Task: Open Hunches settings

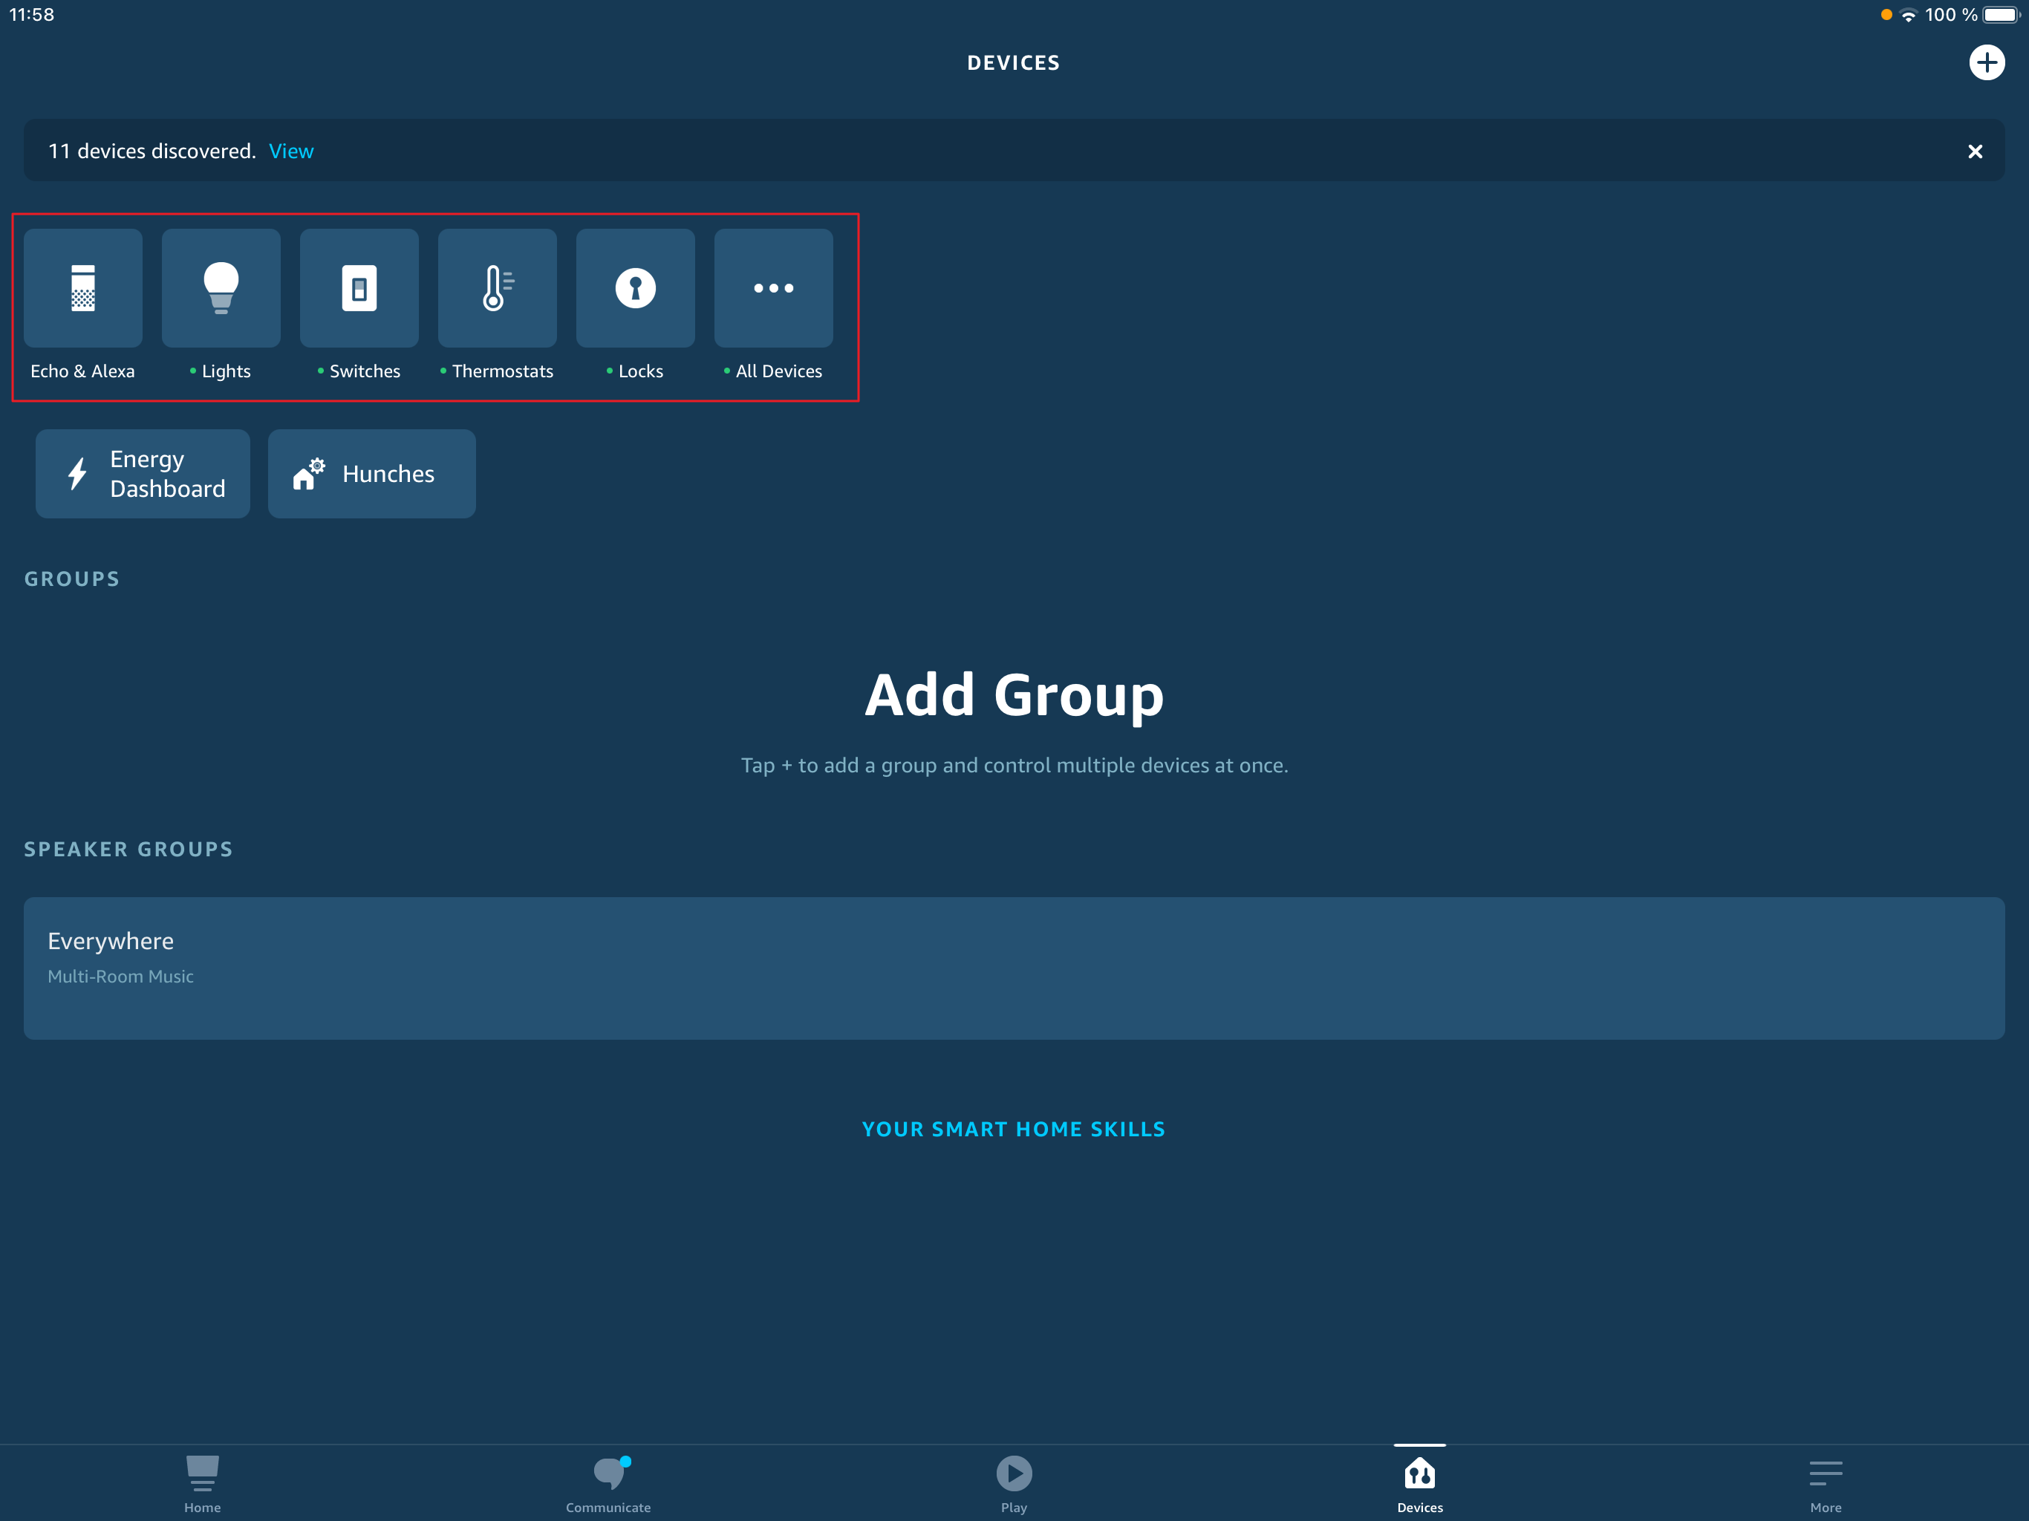Action: (371, 473)
